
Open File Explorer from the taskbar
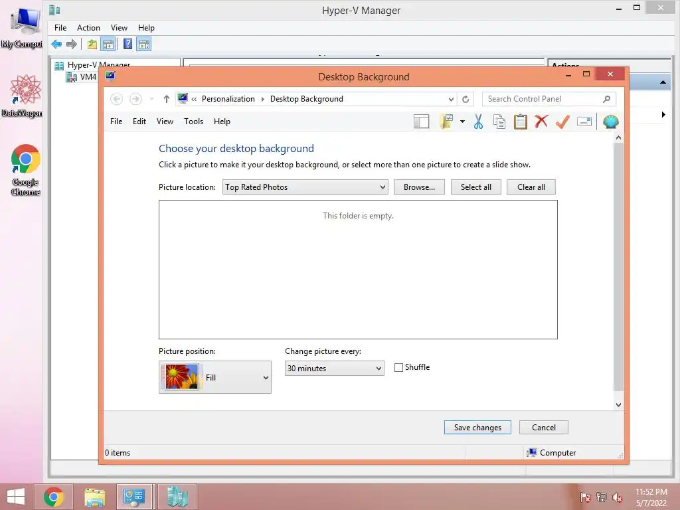point(94,497)
